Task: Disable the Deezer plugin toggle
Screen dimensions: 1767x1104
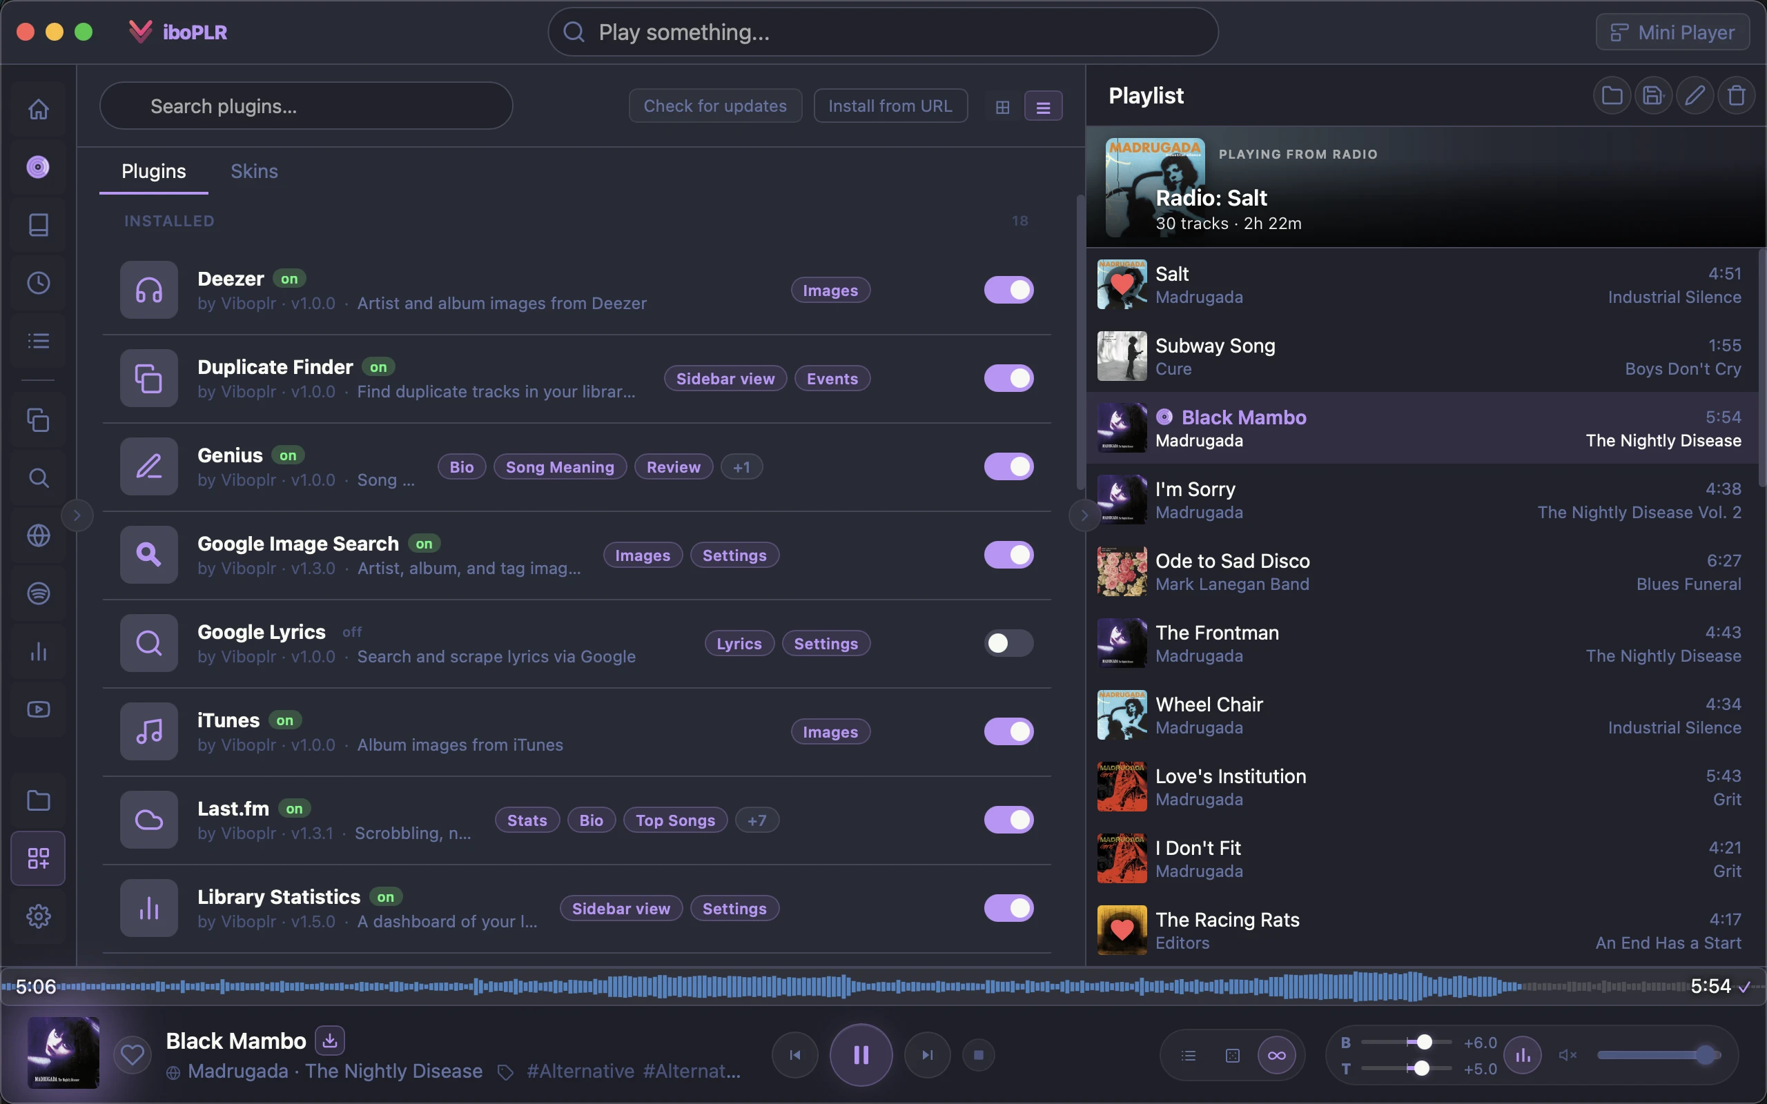Action: tap(1008, 290)
